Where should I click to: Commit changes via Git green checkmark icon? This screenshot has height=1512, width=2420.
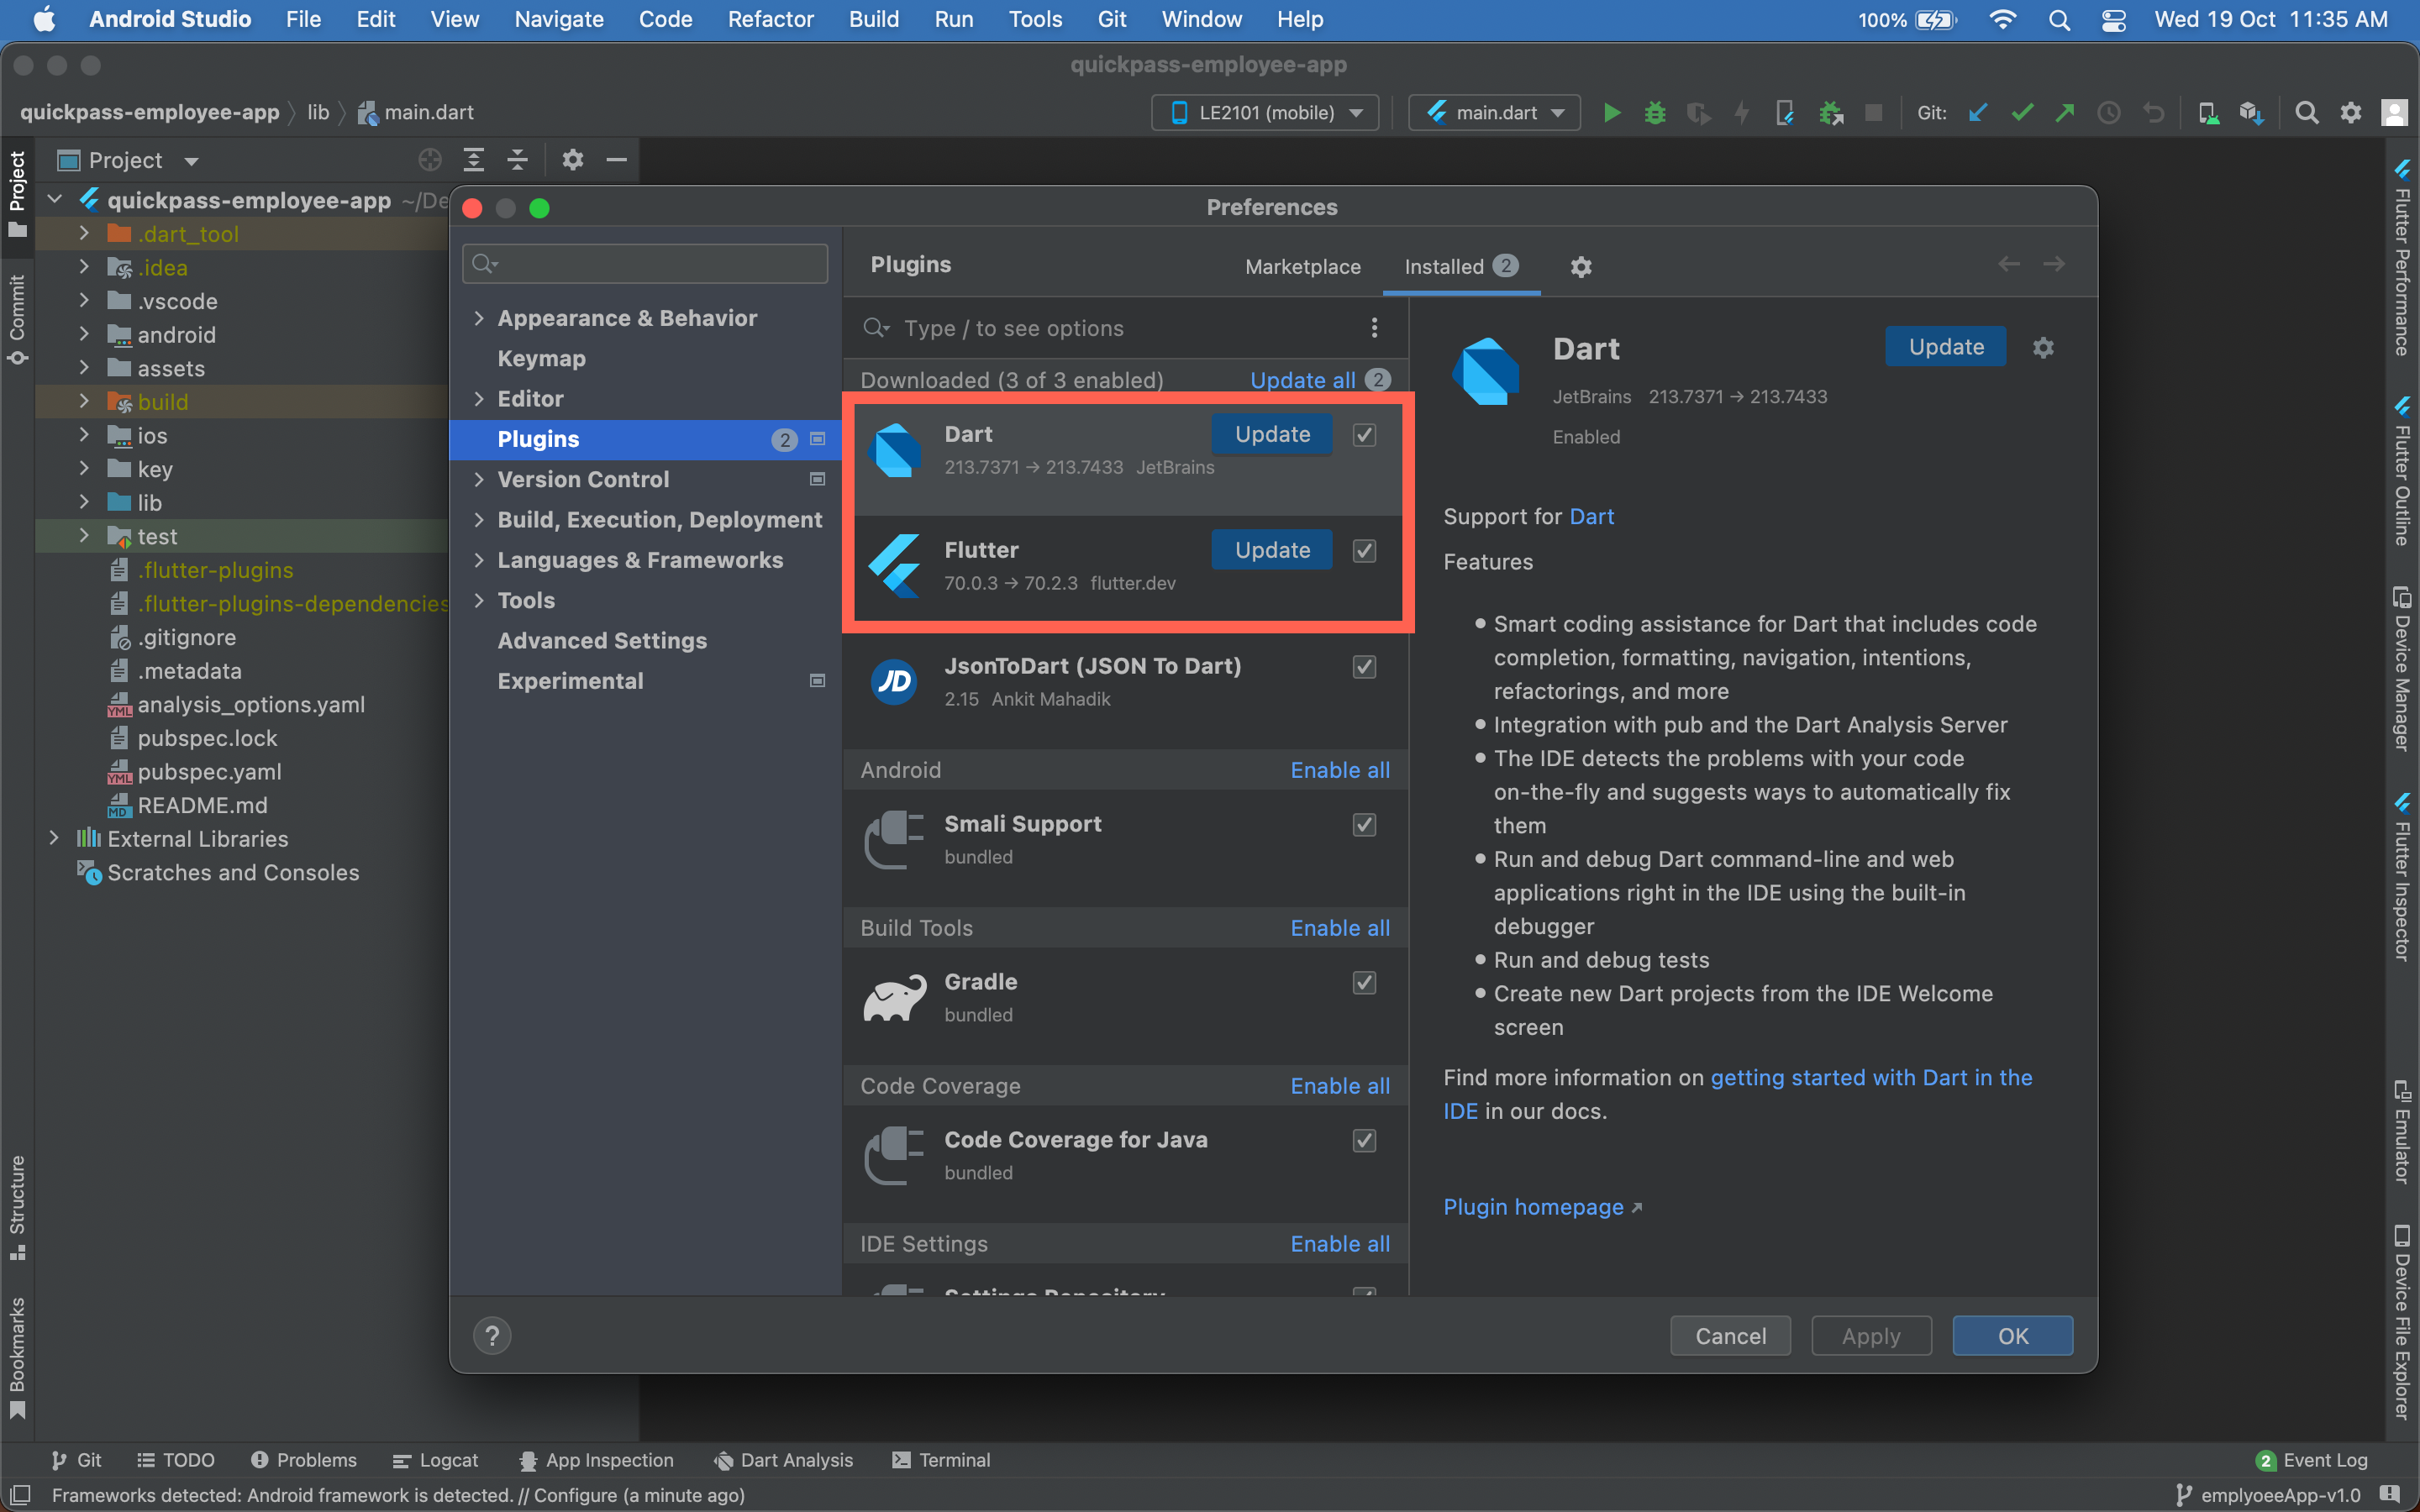2021,113
